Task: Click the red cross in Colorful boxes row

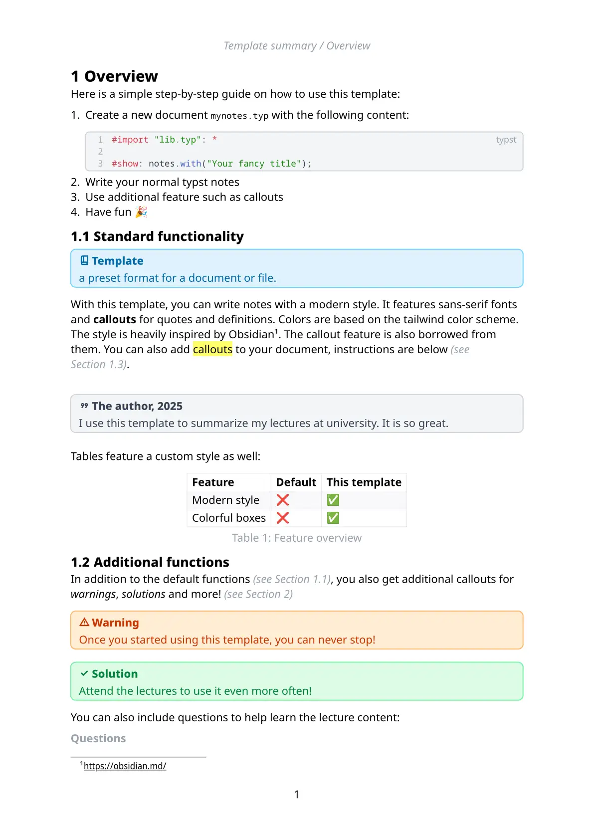Action: [283, 518]
